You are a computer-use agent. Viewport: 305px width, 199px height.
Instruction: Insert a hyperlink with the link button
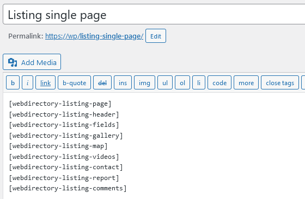[x=46, y=82]
